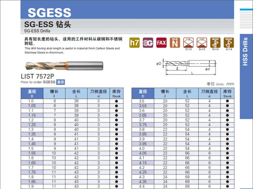The height and width of the screenshot is (189, 253).
Task: Click the orange HELIX N icon
Action: tap(175, 43)
